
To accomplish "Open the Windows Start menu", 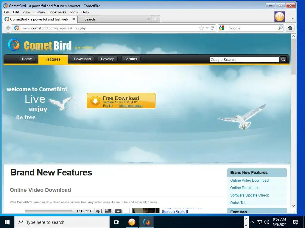I will click(7, 222).
